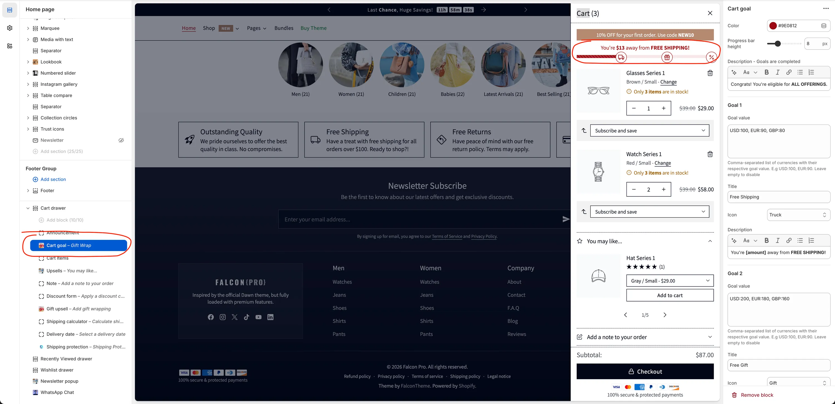Screen dimensions: 835x404
Task: Insert link in Goals completed description editor
Action: 789,72
